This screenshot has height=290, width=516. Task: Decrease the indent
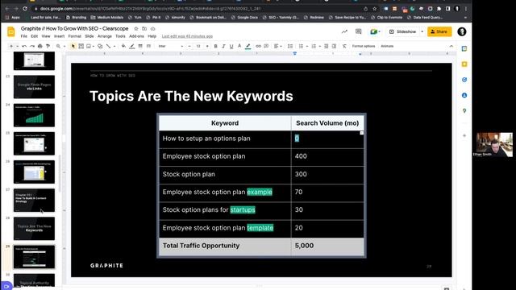tap(326, 47)
